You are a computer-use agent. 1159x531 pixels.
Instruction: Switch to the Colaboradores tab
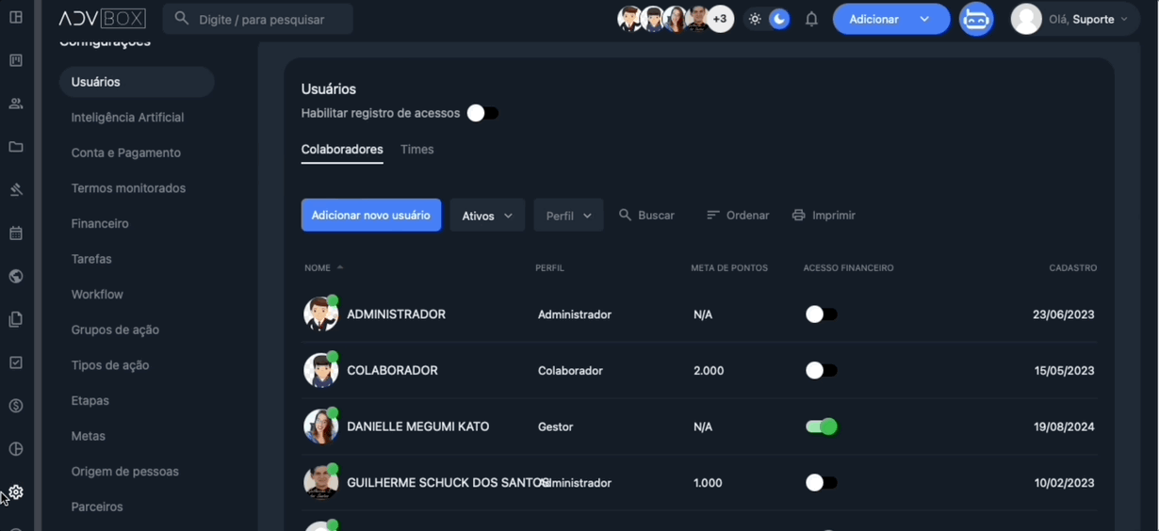coord(342,150)
